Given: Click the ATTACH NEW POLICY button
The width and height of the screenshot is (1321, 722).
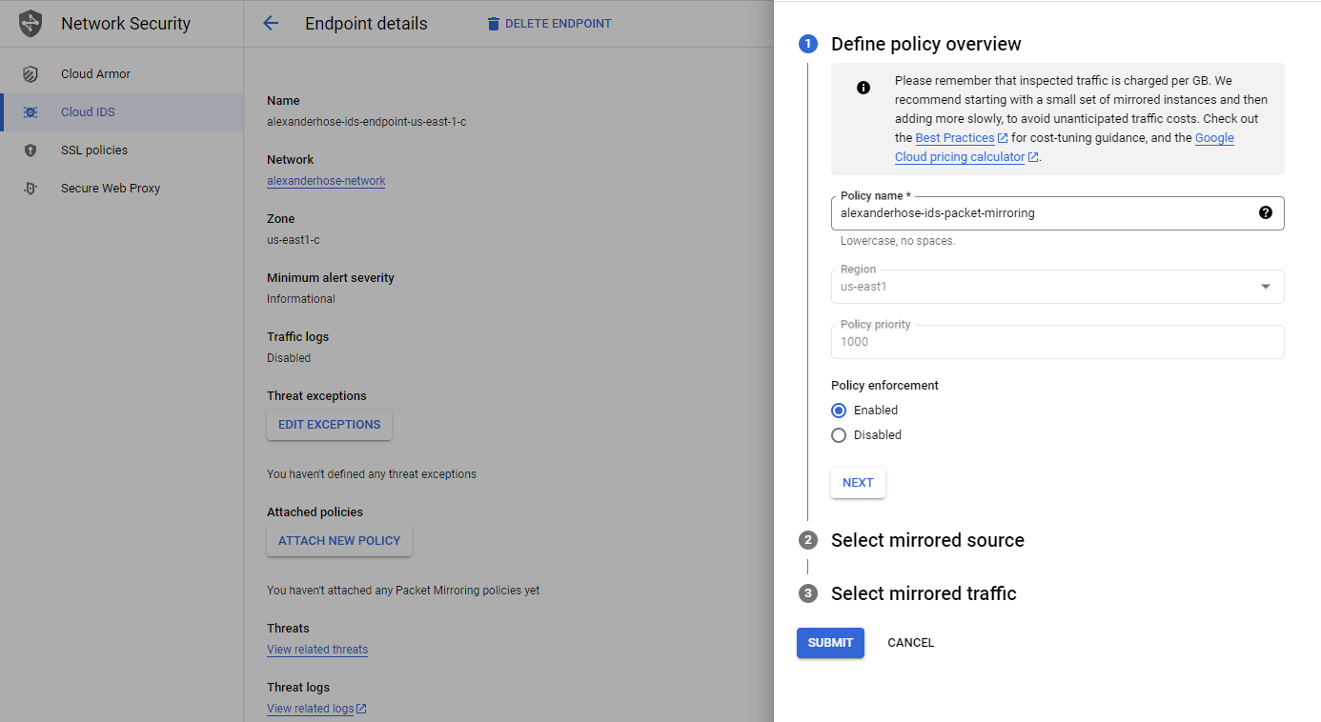Looking at the screenshot, I should point(339,541).
